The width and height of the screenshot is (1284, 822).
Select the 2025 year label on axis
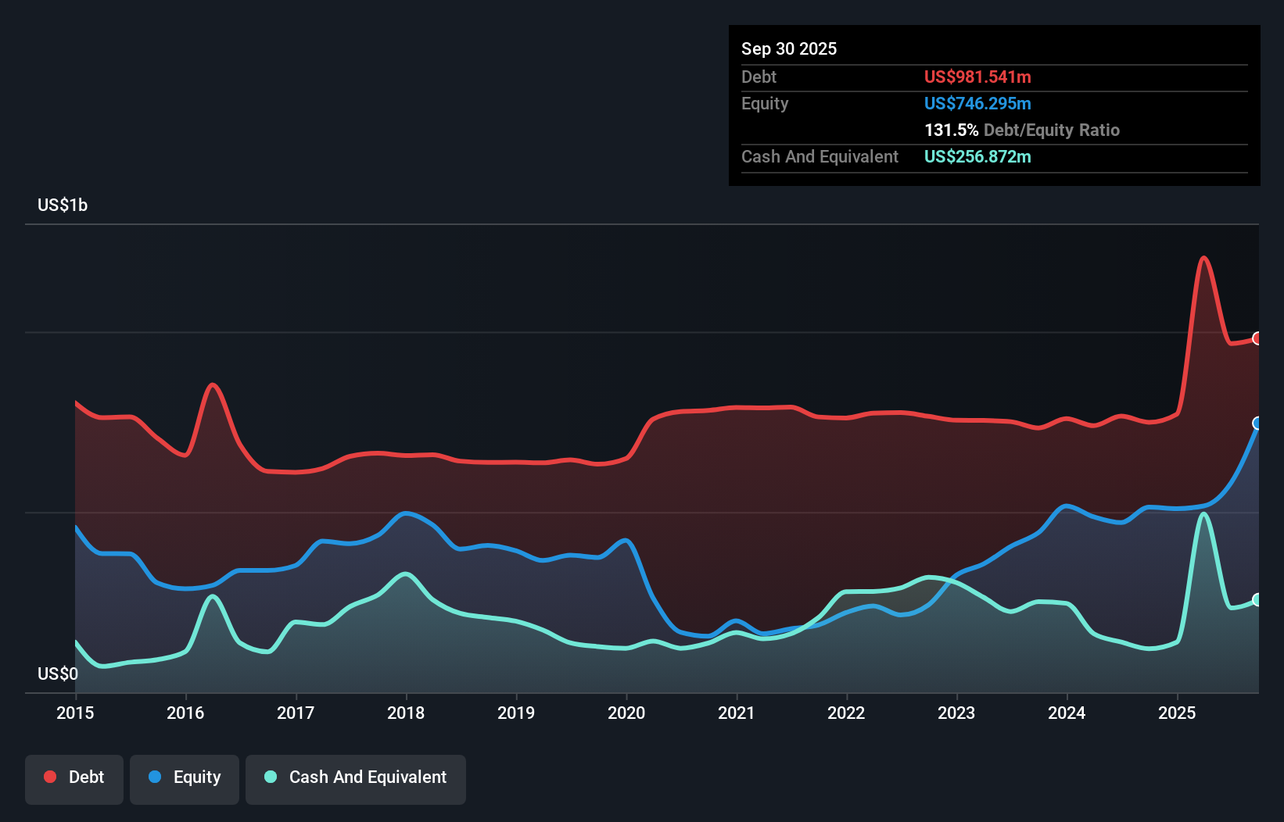click(x=1177, y=713)
